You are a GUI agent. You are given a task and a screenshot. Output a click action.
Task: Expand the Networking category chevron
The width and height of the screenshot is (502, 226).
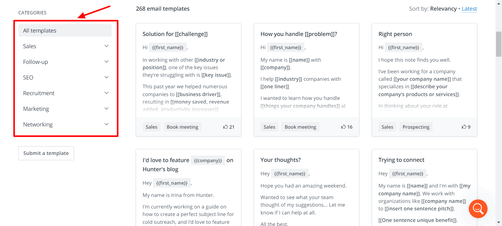[x=107, y=124]
